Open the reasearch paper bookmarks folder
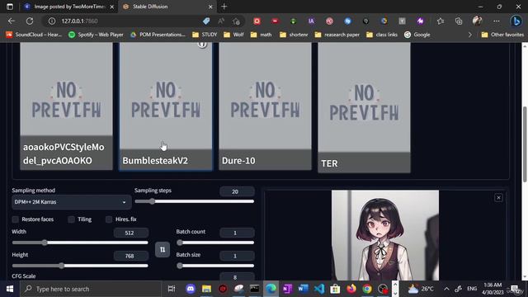Viewport: 528px width, 297px height. [x=337, y=35]
